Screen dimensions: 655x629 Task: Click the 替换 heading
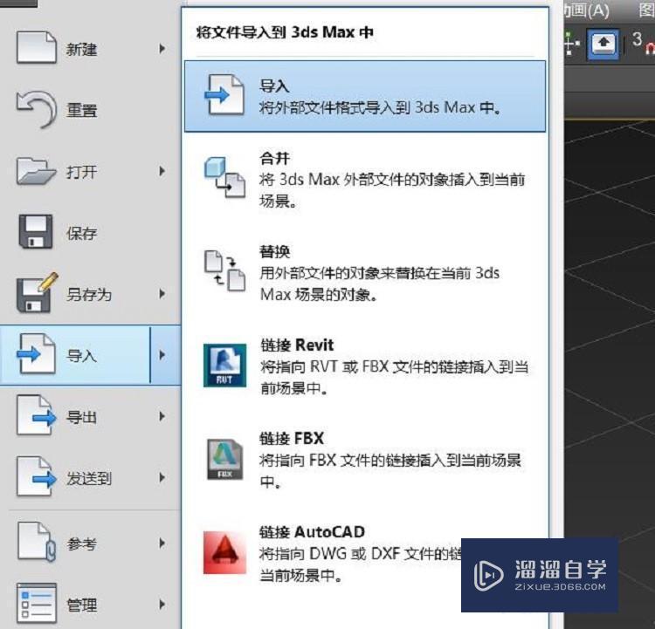[274, 251]
